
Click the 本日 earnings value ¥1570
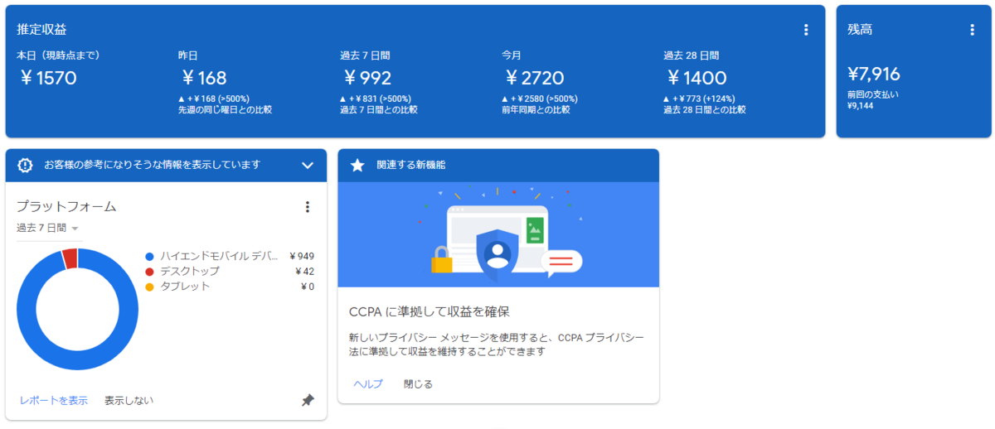tap(48, 79)
